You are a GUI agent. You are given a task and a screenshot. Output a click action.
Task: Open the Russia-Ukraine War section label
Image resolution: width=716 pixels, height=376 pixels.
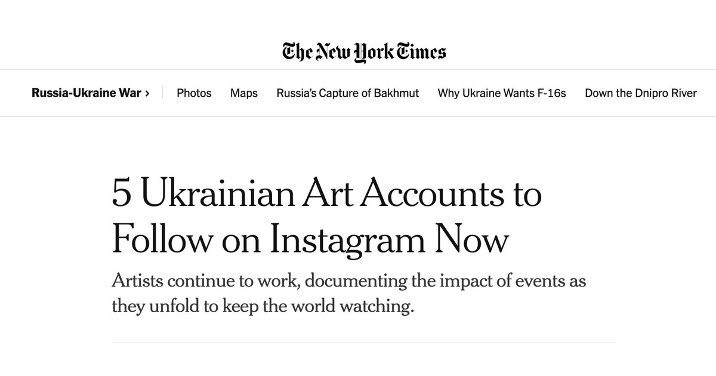click(87, 93)
